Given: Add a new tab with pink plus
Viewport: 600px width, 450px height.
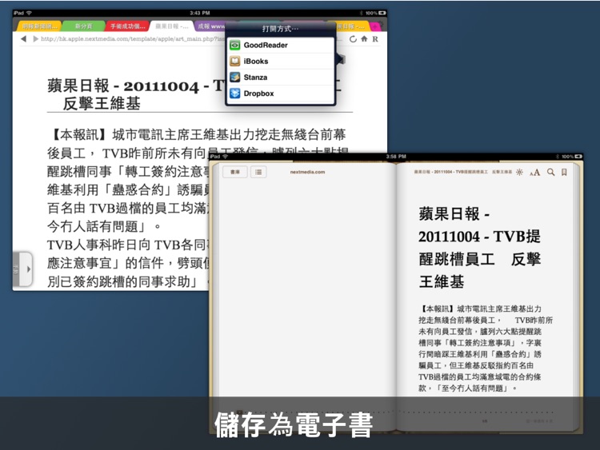Looking at the screenshot, I should (x=375, y=26).
